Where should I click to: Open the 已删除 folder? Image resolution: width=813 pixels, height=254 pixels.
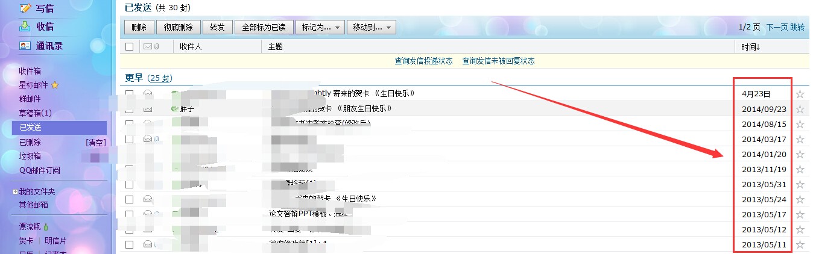pyautogui.click(x=30, y=142)
